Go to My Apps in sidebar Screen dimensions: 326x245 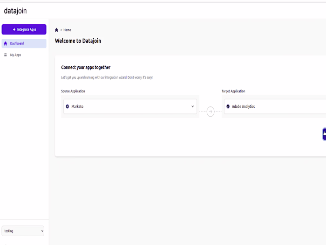tap(15, 55)
